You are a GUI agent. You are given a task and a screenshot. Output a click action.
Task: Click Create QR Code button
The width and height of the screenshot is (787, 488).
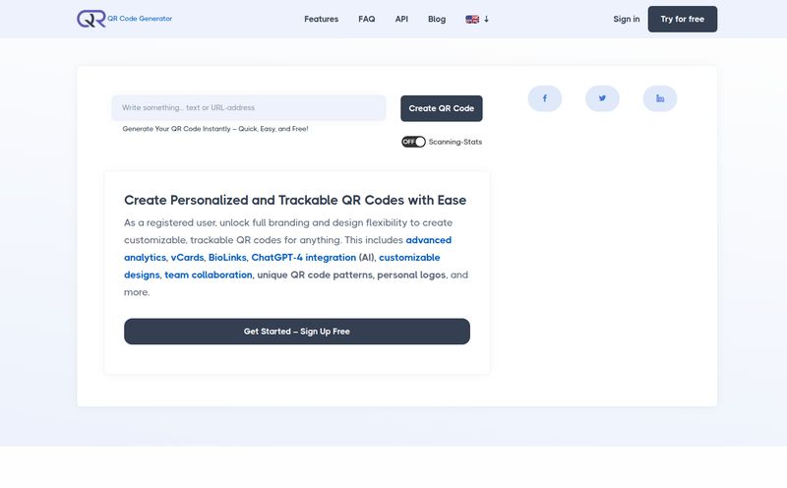point(442,108)
